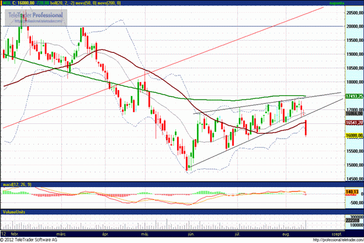Image resolution: width=364 pixels, height=243 pixels.
Task: Open the professional.teletrader.com link in footer
Action: pyautogui.click(x=339, y=240)
